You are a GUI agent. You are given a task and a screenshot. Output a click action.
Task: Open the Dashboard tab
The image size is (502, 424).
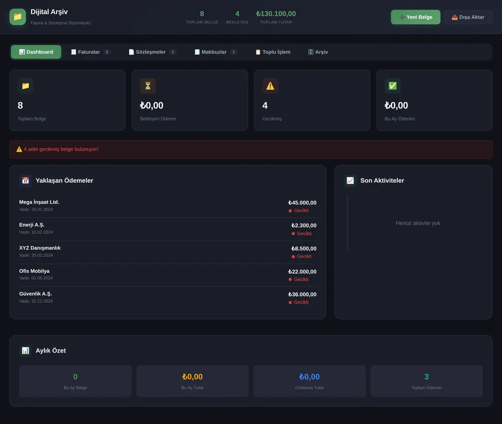pyautogui.click(x=36, y=52)
